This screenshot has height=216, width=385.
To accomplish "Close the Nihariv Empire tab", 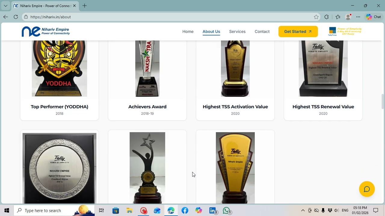I will (74, 6).
